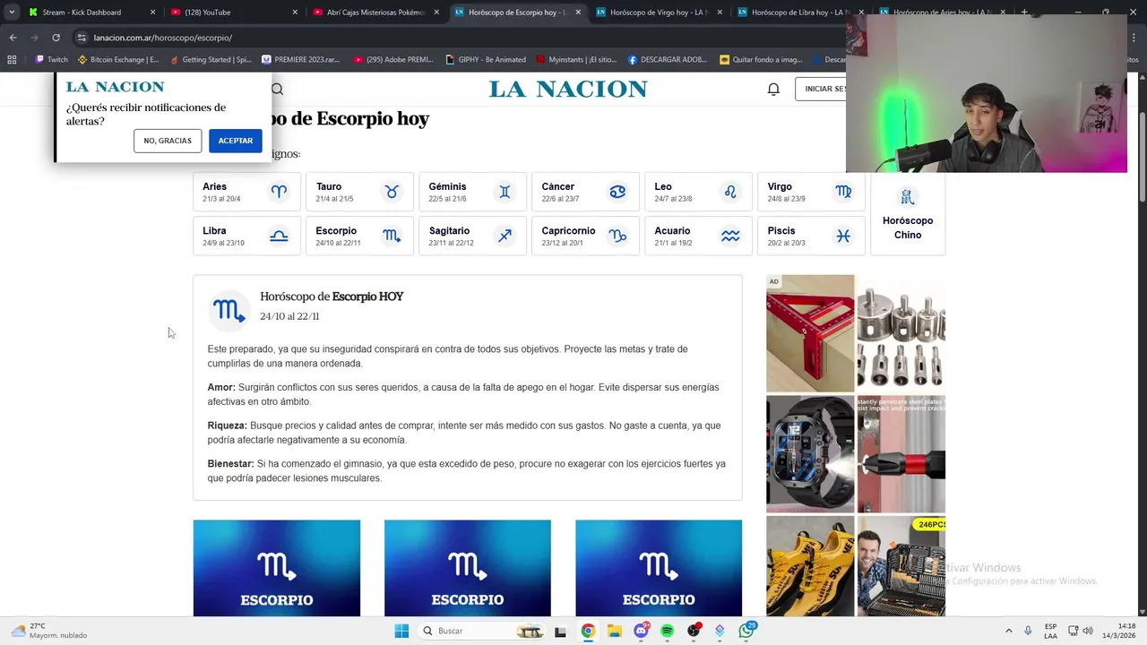Click the Windows taskbar Buscar search box
Screen dimensions: 1147x645
click(x=483, y=631)
